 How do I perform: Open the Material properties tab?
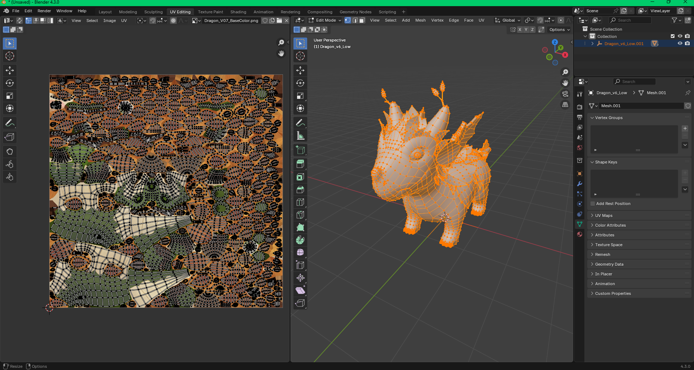[x=580, y=234]
